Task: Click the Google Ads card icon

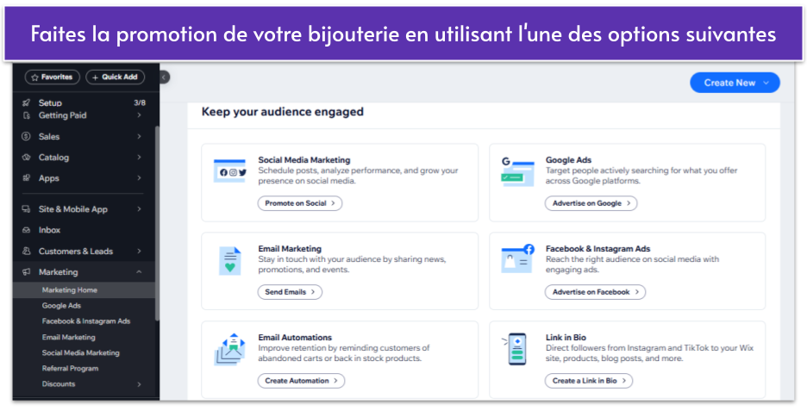Action: (517, 171)
